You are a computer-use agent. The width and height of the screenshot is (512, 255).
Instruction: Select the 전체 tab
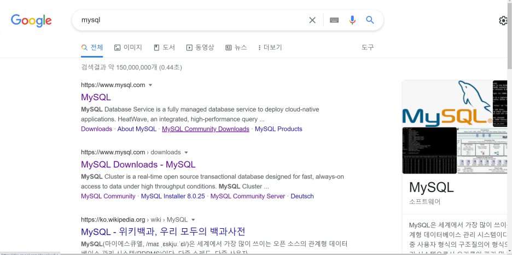click(92, 48)
